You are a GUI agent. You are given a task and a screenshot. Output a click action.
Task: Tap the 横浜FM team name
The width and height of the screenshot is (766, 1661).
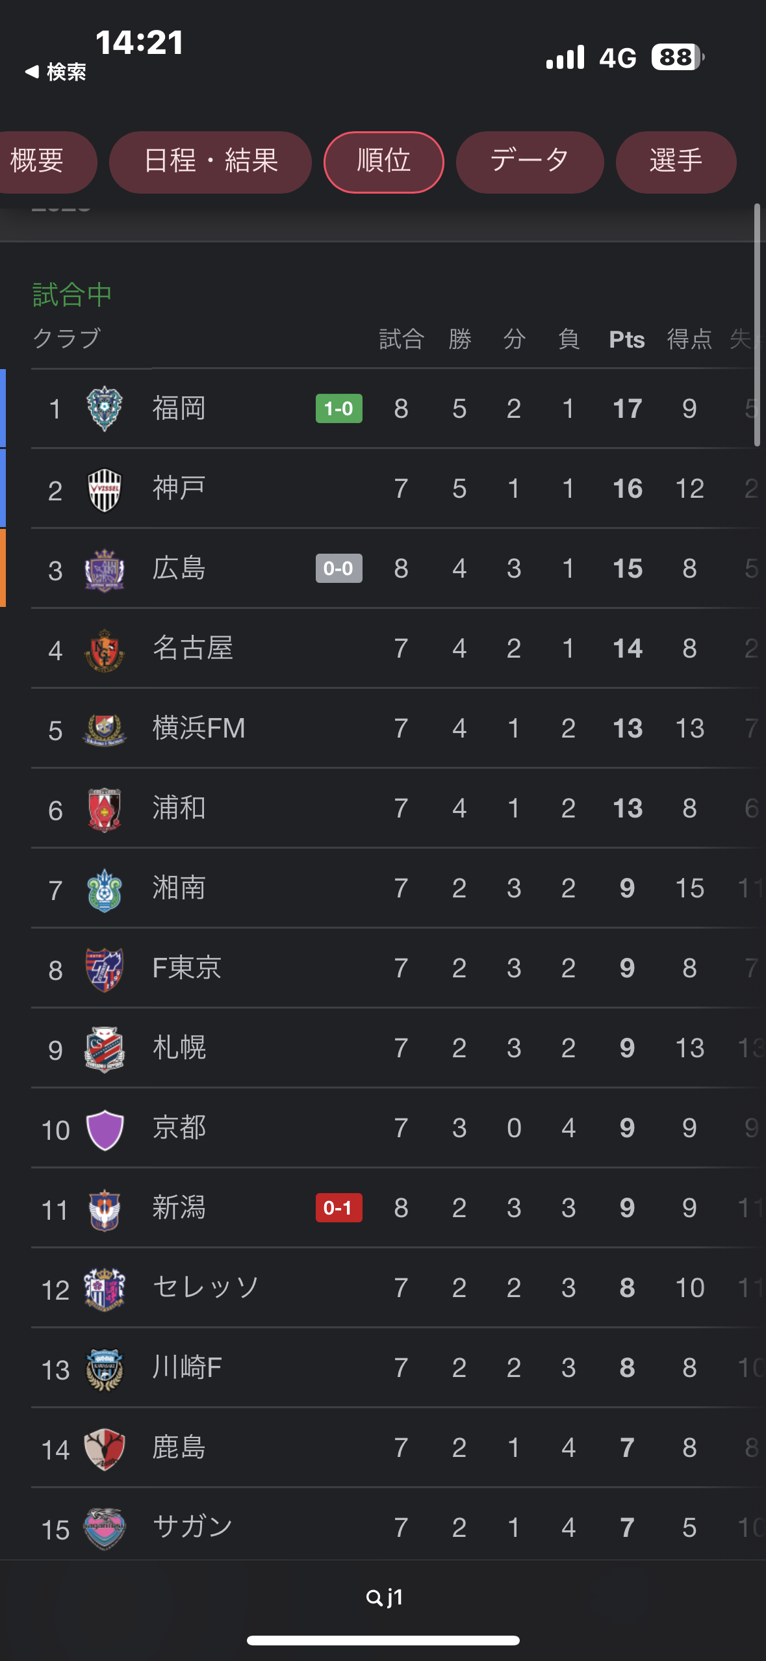click(x=199, y=728)
